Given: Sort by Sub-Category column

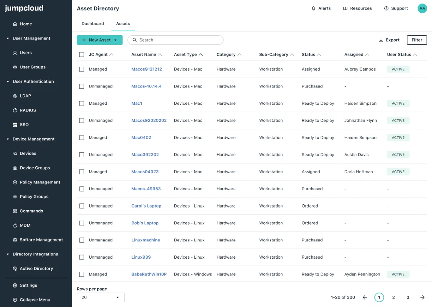Looking at the screenshot, I should (x=276, y=54).
